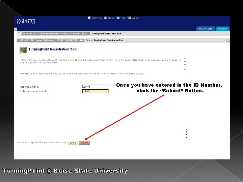
Task: Open HIST 121 Eastern Civilizations course tab
Action: click(x=56, y=33)
